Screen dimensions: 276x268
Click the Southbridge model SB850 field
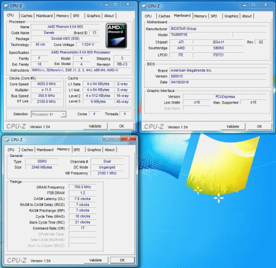218,48
